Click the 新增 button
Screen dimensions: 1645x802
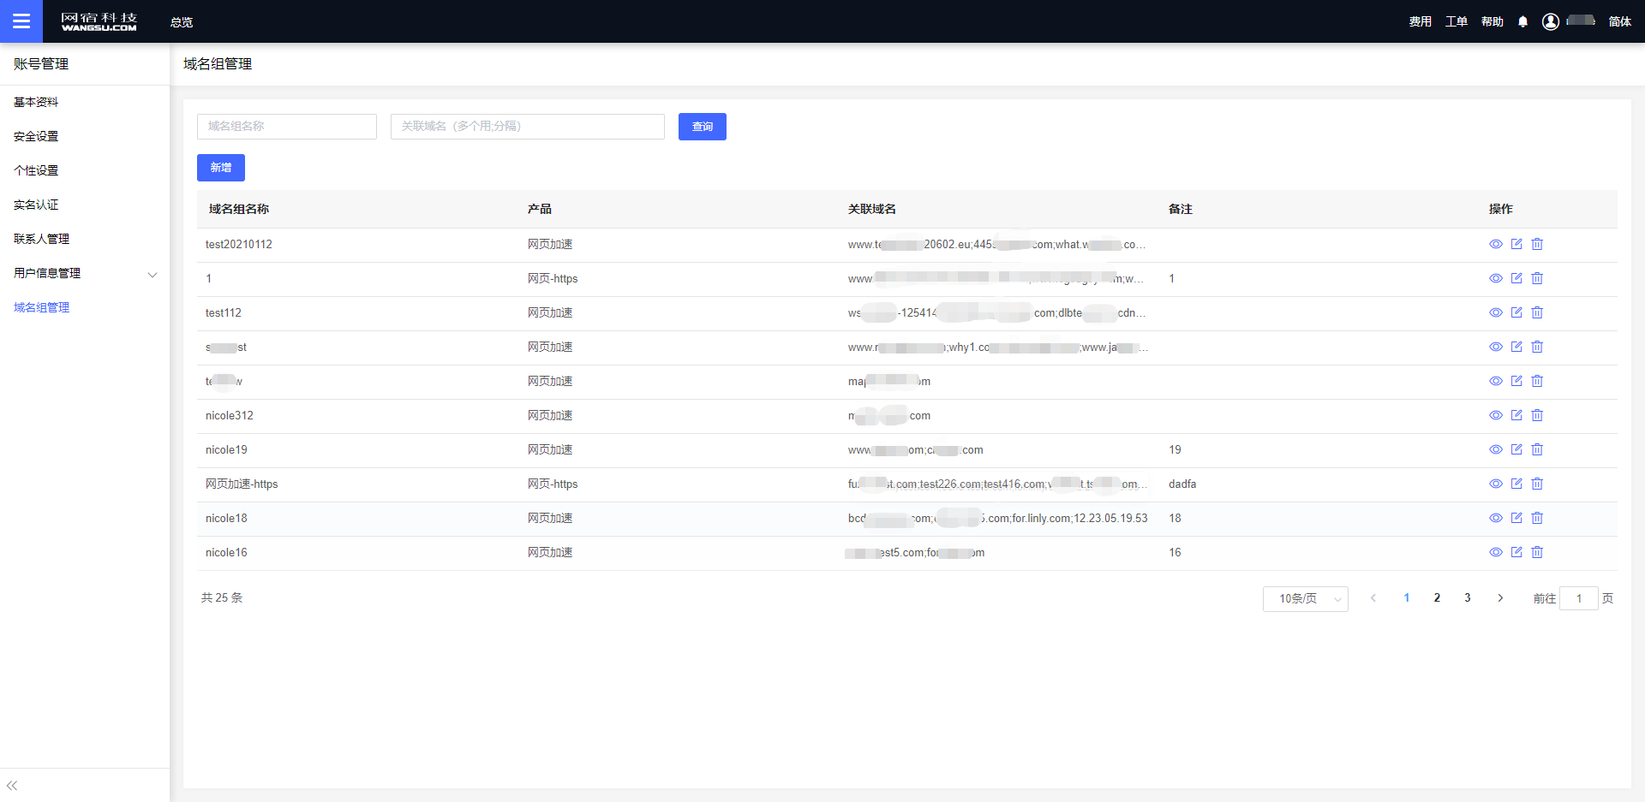click(x=221, y=168)
